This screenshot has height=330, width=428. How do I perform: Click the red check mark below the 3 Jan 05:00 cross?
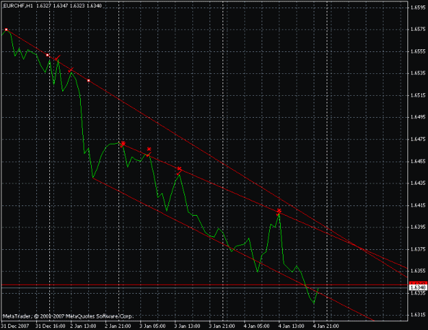click(x=148, y=155)
